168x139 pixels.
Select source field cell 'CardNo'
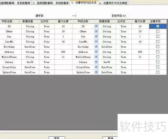(11, 42)
